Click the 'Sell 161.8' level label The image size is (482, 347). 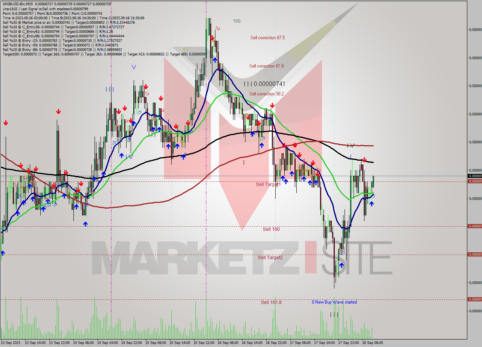click(271, 302)
